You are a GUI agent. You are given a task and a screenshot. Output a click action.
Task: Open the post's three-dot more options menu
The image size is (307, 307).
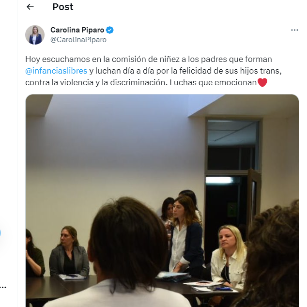[294, 30]
